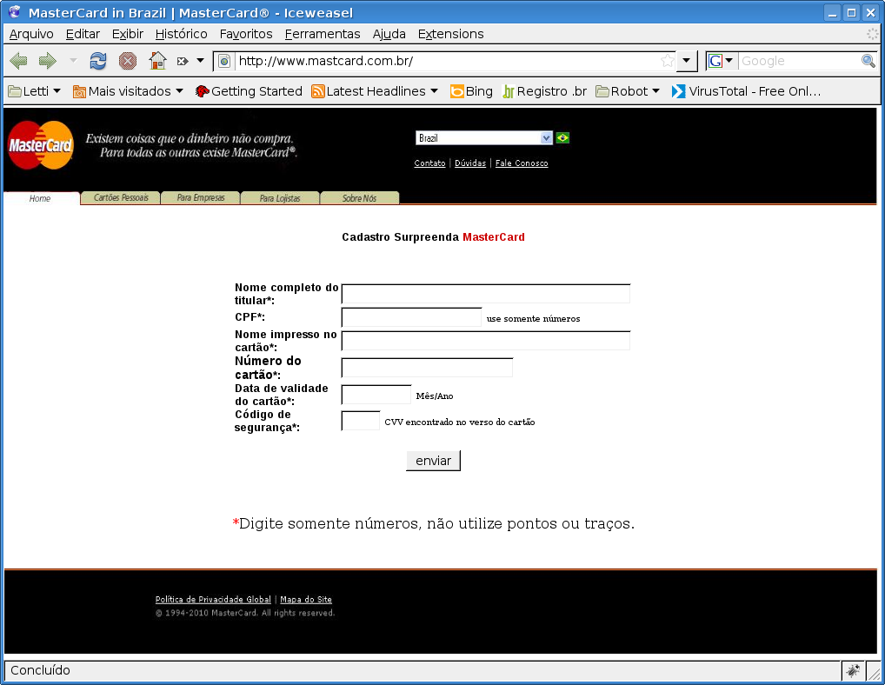
Task: Expand the Latest Headlines feed
Action: click(375, 91)
